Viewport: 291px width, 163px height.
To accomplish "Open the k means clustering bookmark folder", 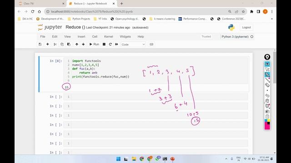I will pos(162,19).
